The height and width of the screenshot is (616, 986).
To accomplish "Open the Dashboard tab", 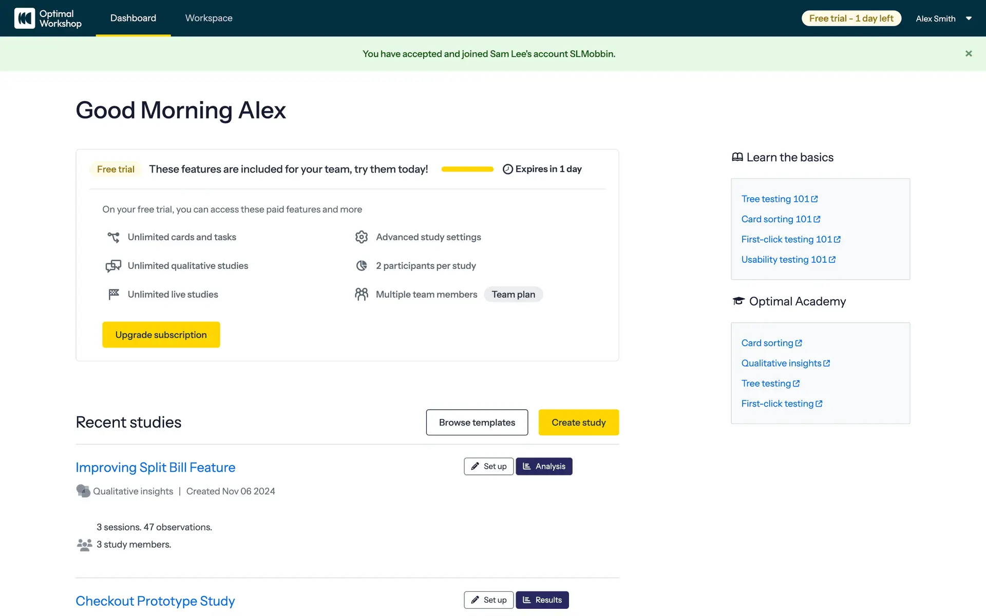I will 133,18.
